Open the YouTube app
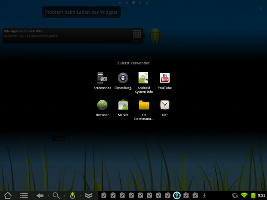Image resolution: width=267 pixels, height=200 pixels. click(165, 81)
